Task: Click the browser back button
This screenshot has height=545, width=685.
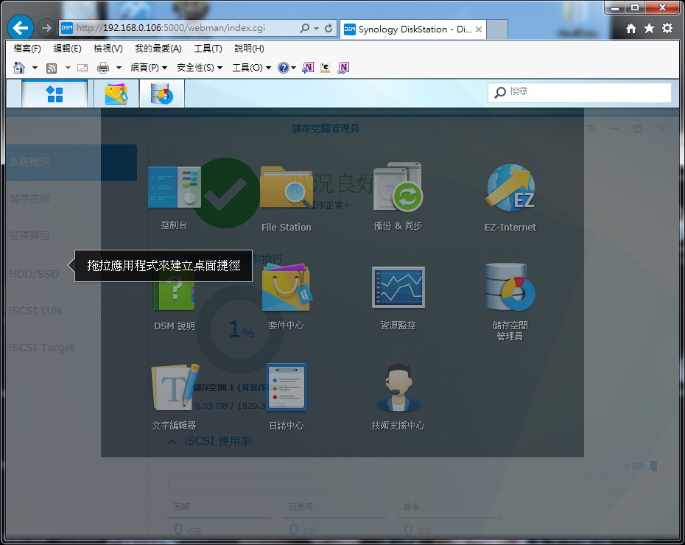Action: pos(21,28)
